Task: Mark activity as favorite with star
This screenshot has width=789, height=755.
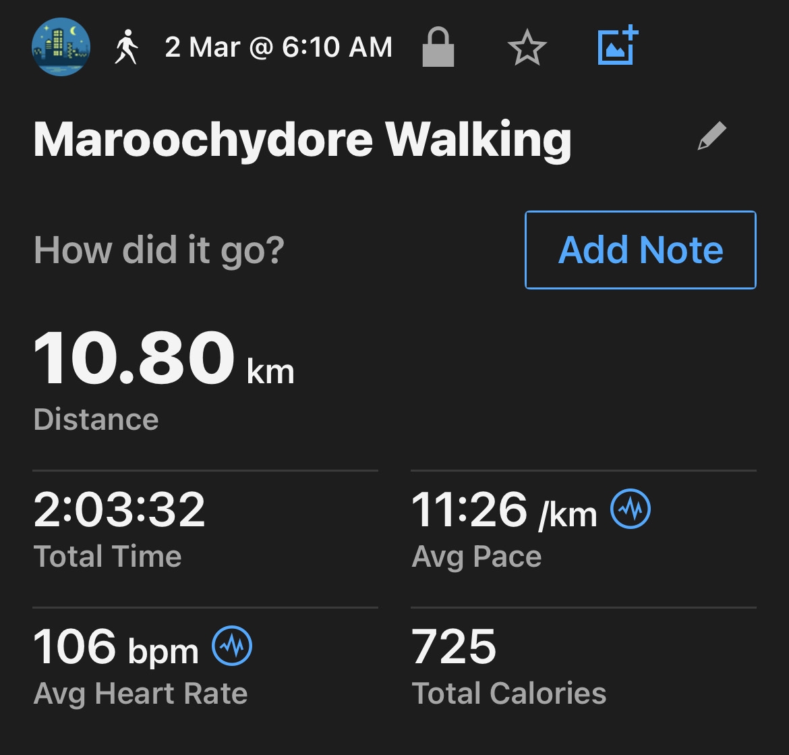Action: click(x=527, y=47)
